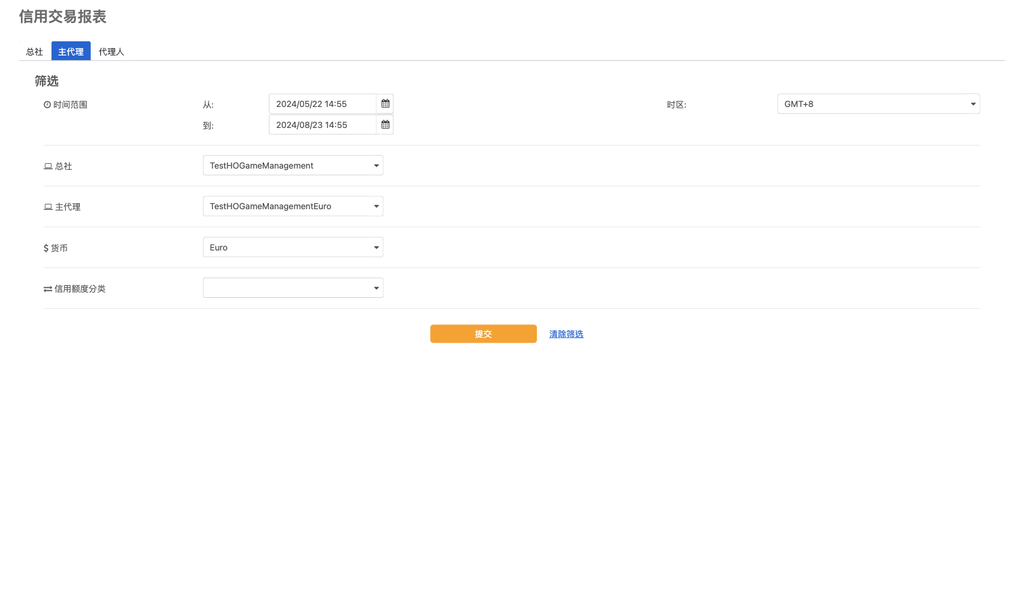Open the empty 信用额度分类 dropdown
The height and width of the screenshot is (610, 1017).
tap(293, 288)
